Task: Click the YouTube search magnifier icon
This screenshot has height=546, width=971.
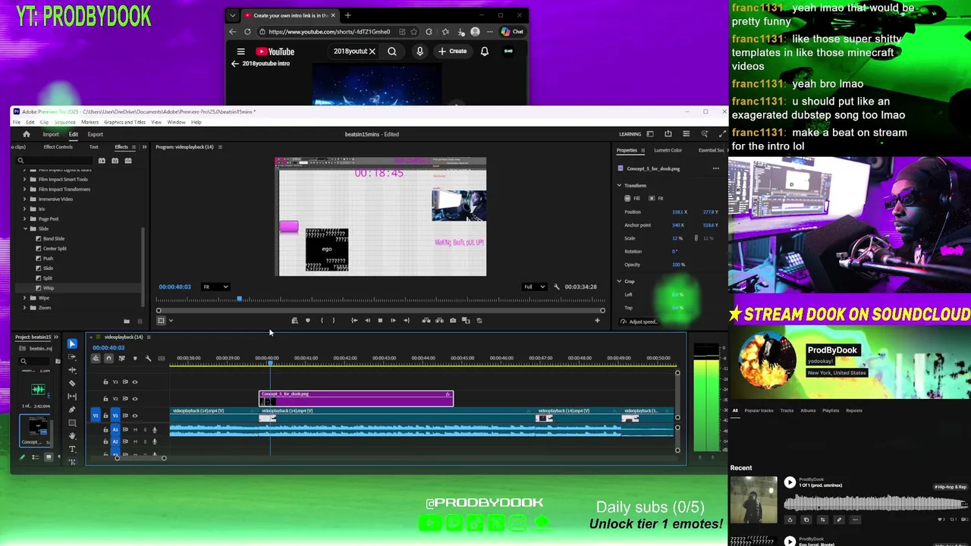Action: (392, 52)
